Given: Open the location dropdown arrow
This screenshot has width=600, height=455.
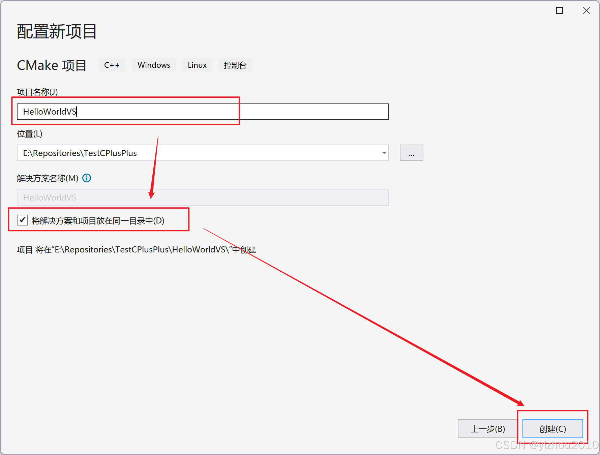Looking at the screenshot, I should [384, 153].
